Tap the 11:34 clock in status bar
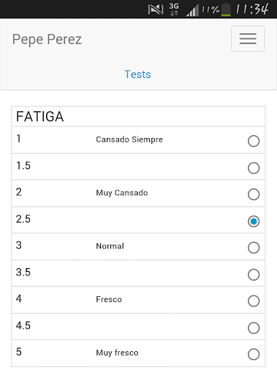The height and width of the screenshot is (370, 277). pos(252,9)
